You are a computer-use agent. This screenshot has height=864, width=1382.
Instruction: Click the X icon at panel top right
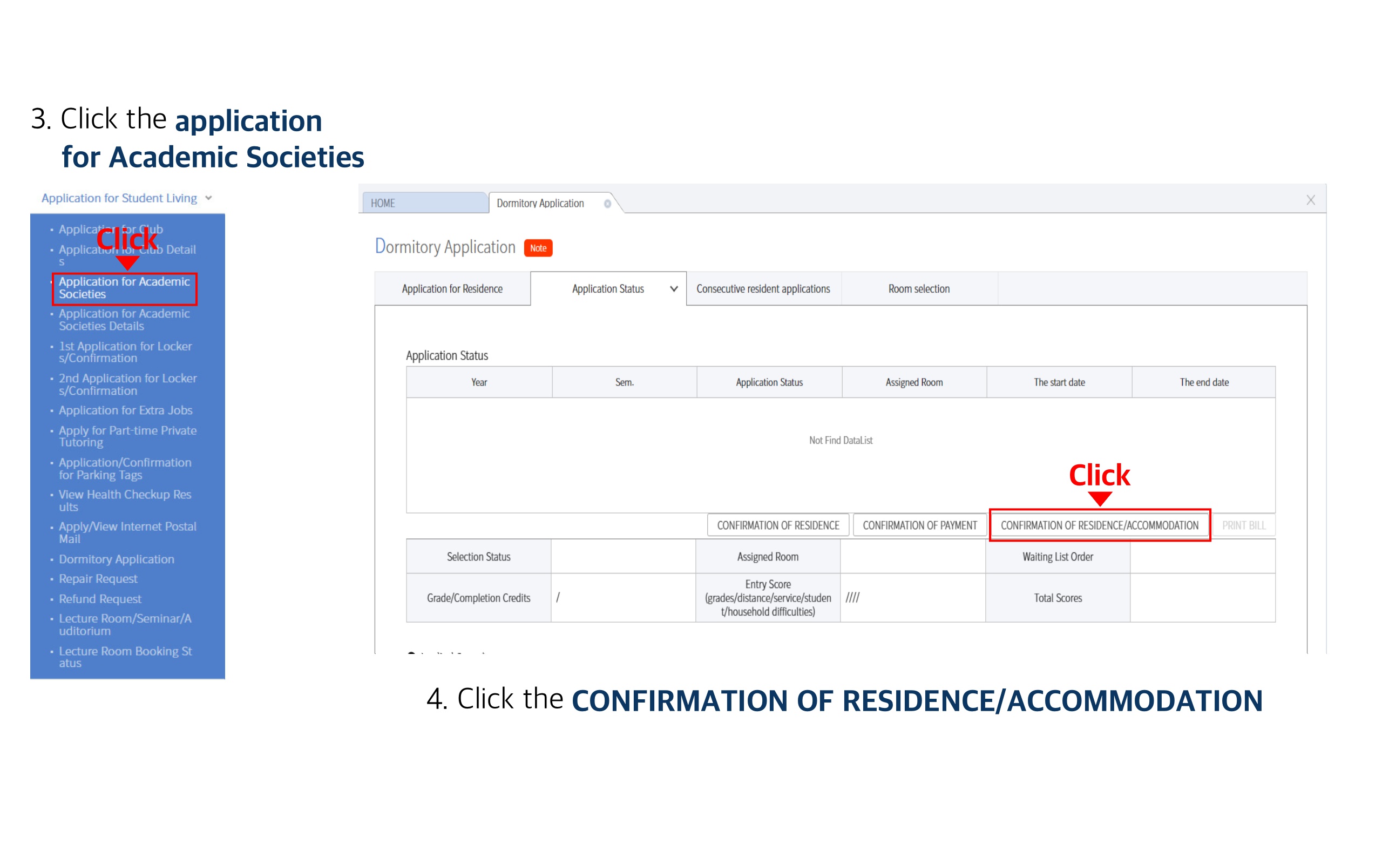(x=1311, y=200)
